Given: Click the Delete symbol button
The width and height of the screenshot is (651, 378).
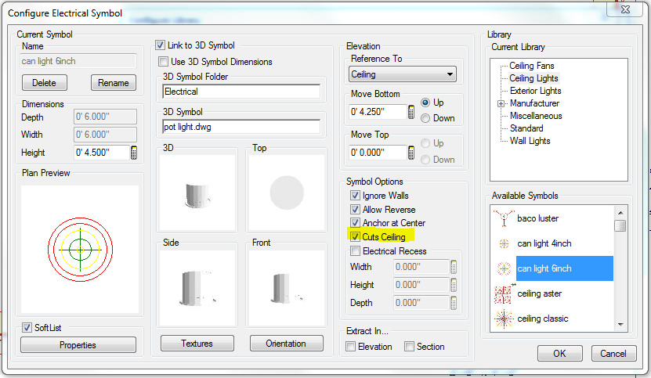Looking at the screenshot, I should tap(45, 83).
